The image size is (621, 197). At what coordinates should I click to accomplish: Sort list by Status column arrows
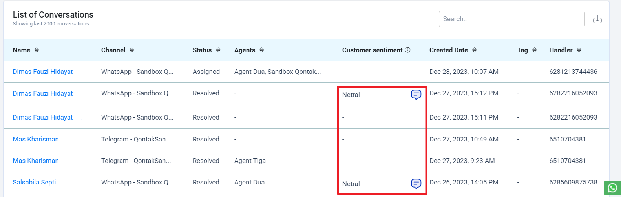point(218,50)
